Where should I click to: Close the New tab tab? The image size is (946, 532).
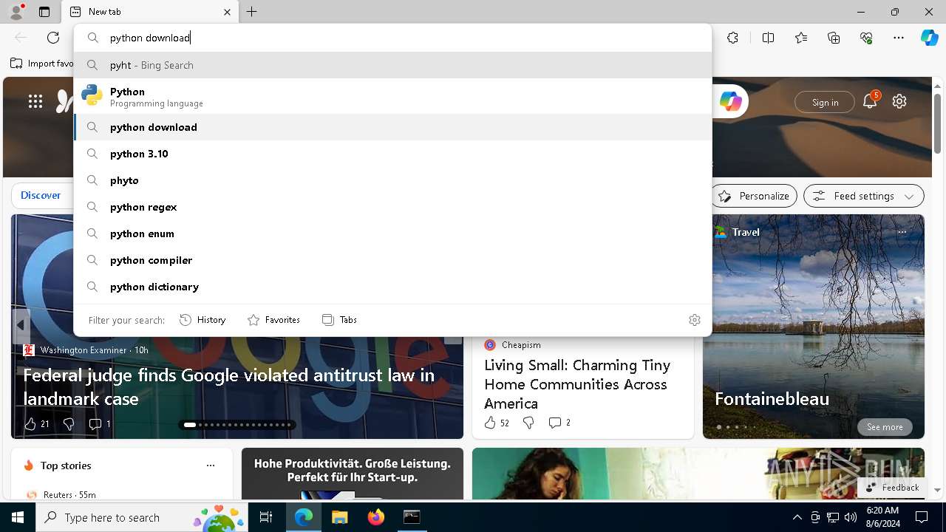pos(227,12)
